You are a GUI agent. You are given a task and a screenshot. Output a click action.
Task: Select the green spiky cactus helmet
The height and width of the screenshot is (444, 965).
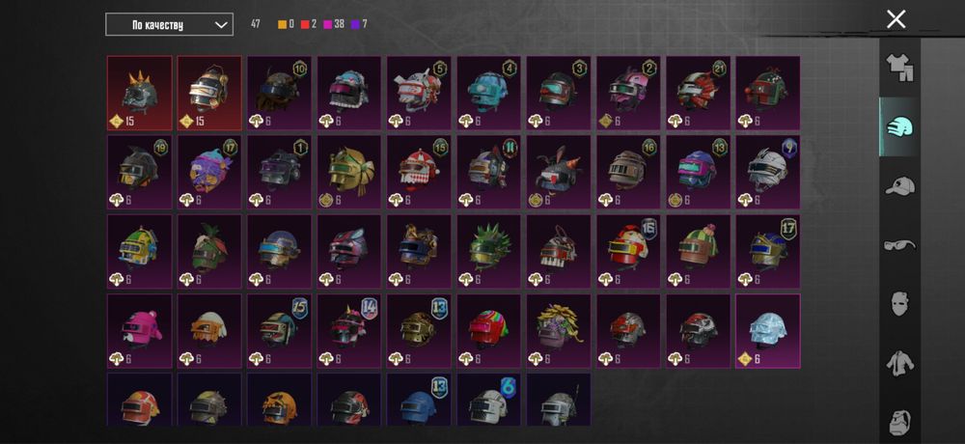pos(488,252)
